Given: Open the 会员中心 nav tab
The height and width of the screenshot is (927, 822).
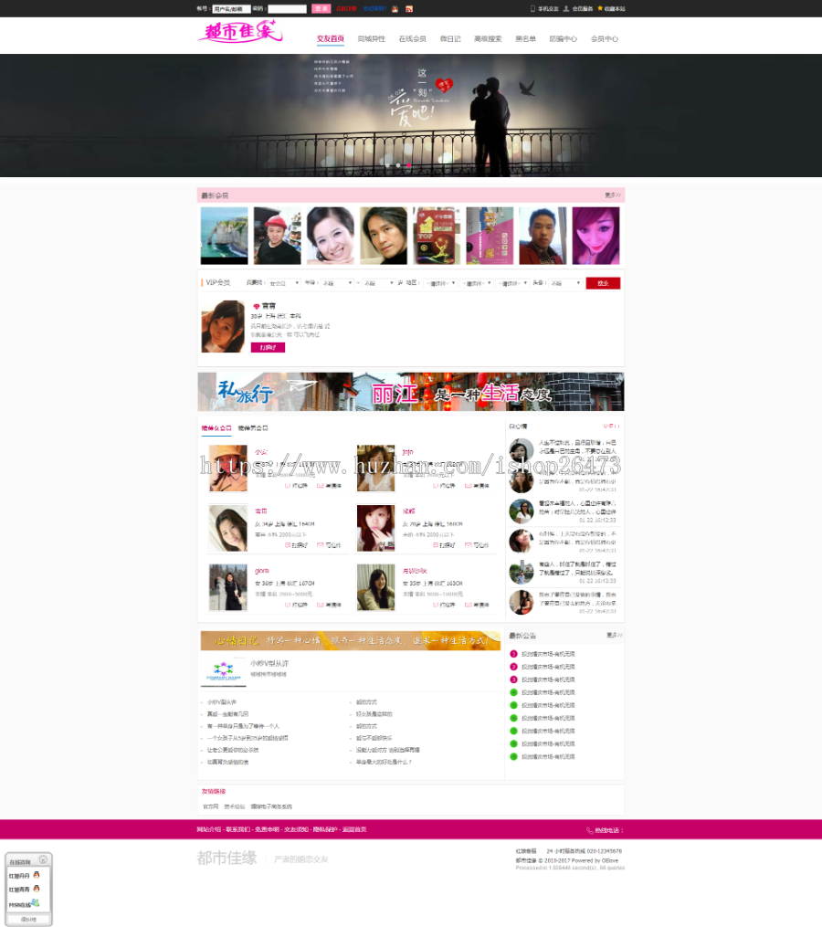Looking at the screenshot, I should click(x=605, y=39).
